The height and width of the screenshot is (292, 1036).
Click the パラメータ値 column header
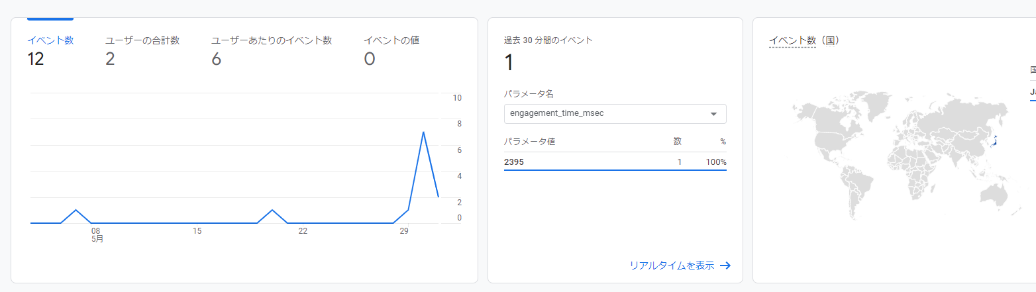(x=528, y=142)
